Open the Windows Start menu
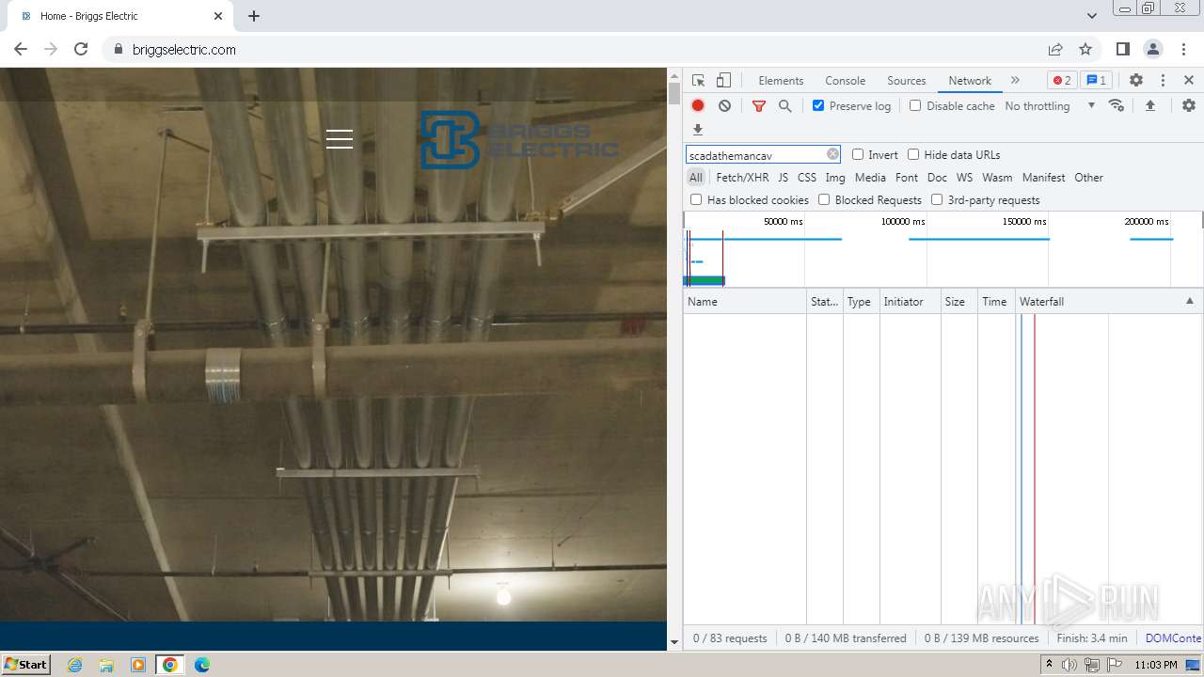Viewport: 1204px width, 677px height. coord(26,664)
